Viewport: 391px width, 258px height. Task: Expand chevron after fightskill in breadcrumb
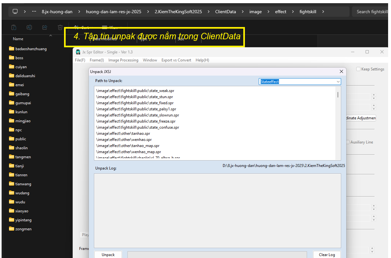(x=323, y=12)
